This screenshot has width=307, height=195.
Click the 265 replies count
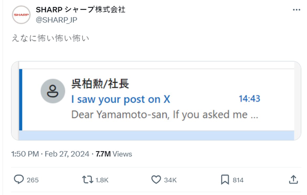pos(33,180)
